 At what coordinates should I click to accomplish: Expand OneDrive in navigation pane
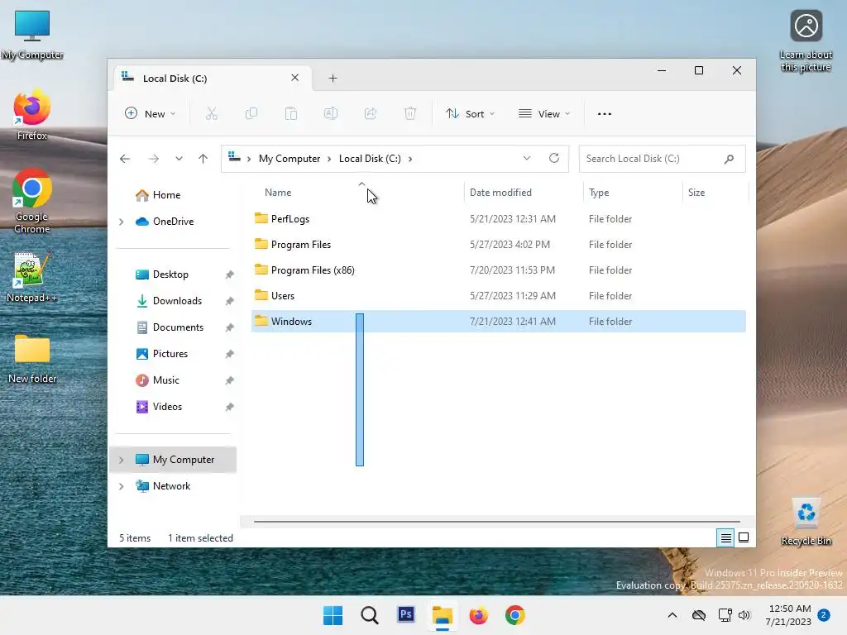(122, 222)
